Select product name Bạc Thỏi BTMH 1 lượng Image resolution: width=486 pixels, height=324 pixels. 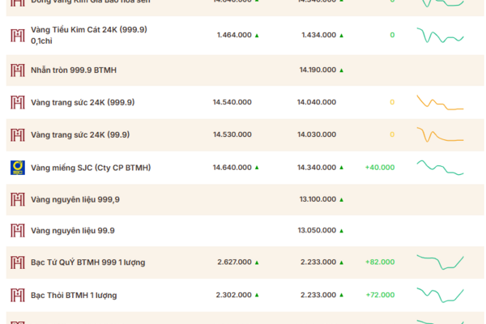[74, 295]
